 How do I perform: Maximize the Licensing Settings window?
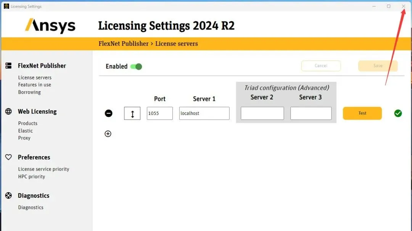pyautogui.click(x=389, y=6)
